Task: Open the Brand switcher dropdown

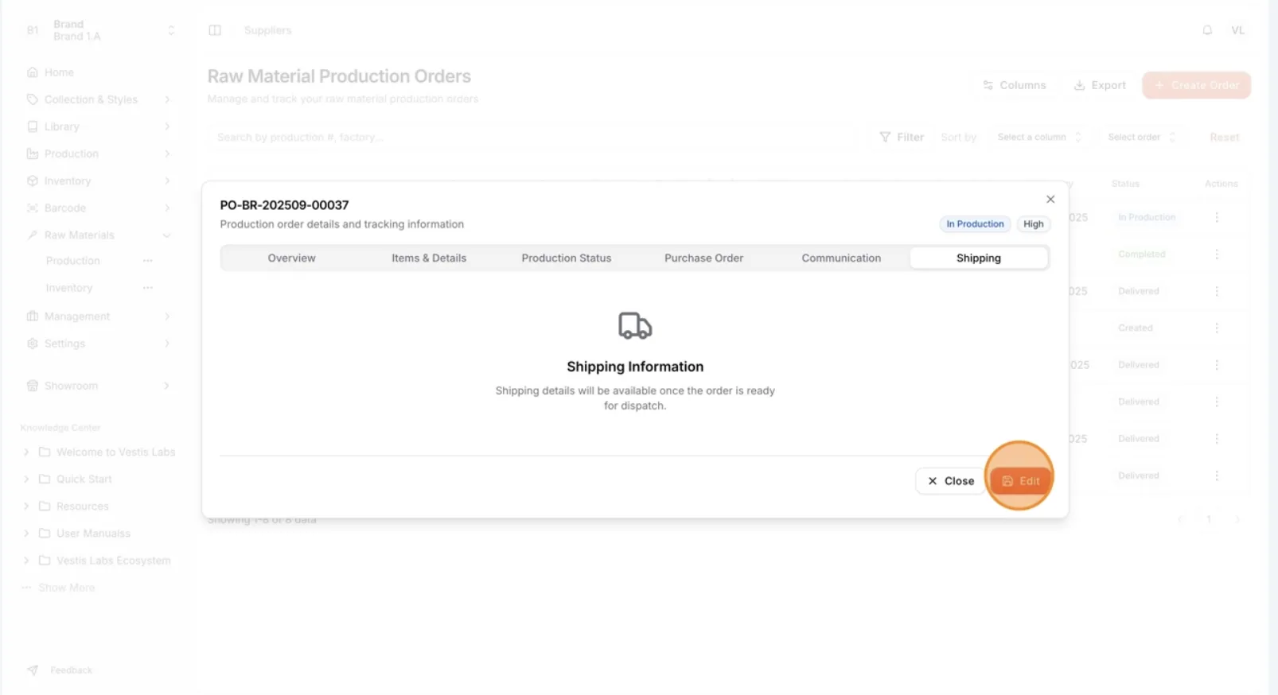Action: tap(99, 30)
